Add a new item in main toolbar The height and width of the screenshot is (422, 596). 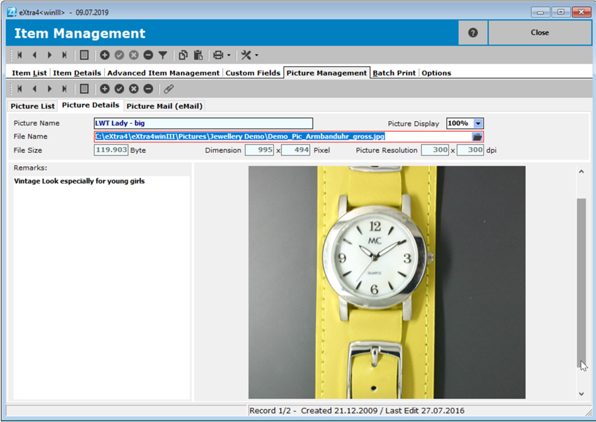(x=105, y=55)
